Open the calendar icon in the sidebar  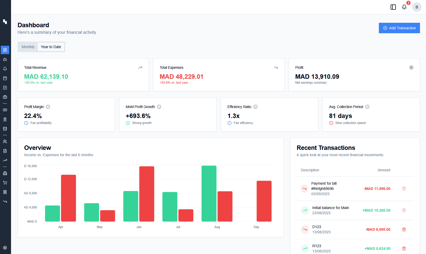click(x=5, y=78)
